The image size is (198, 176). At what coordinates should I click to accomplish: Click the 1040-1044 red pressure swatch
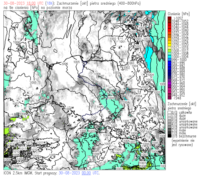[169, 27]
